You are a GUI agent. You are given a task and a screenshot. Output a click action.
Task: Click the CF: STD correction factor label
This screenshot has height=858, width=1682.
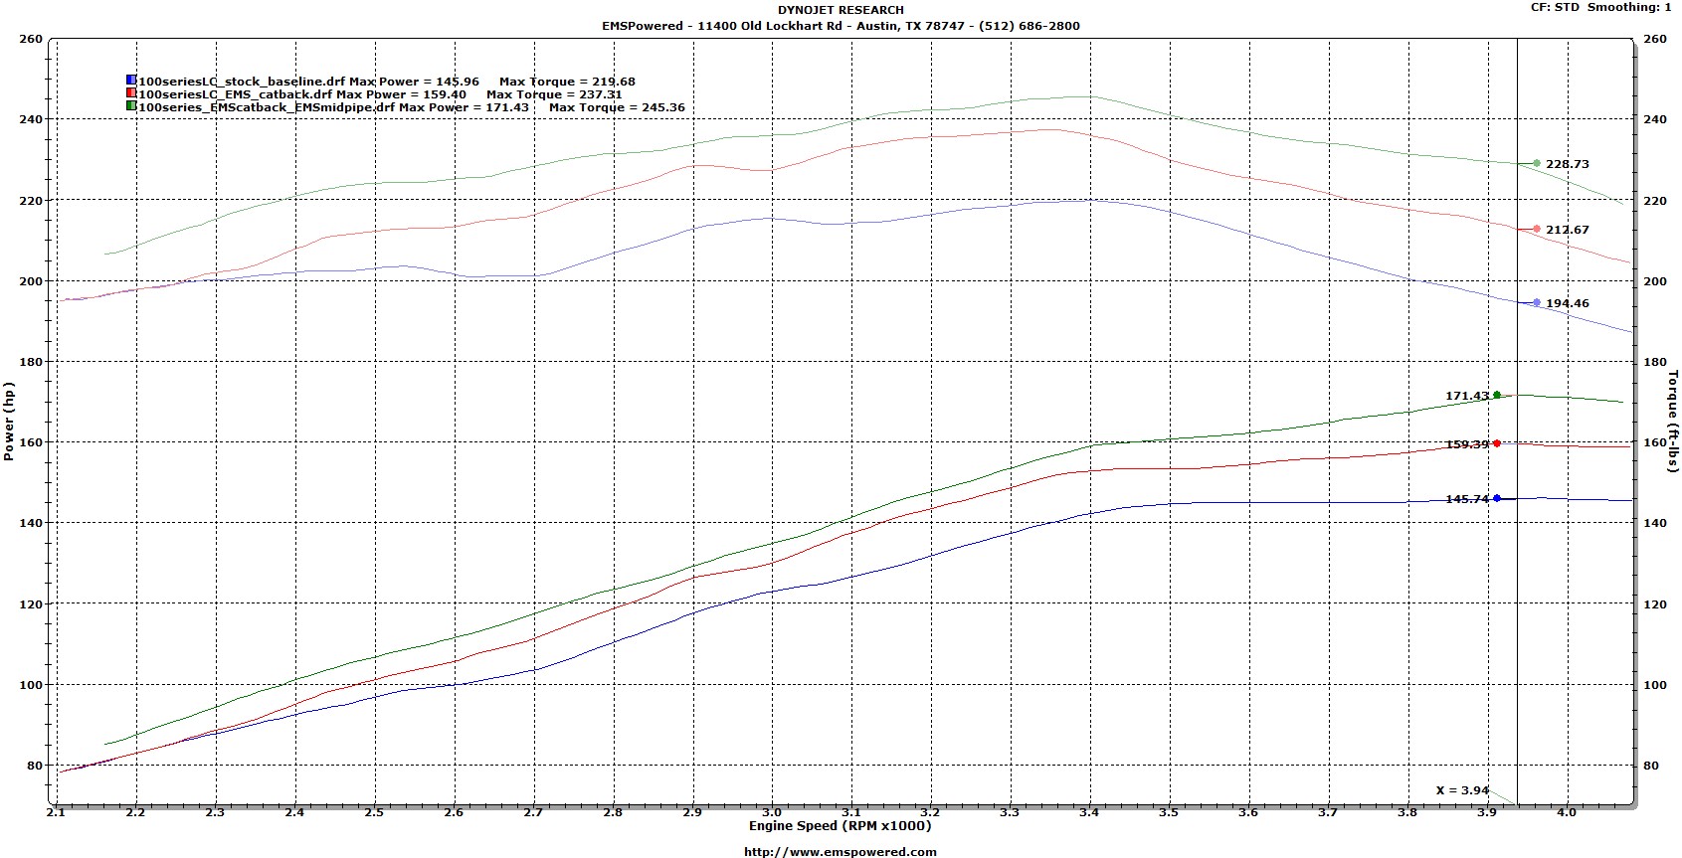(x=1555, y=7)
